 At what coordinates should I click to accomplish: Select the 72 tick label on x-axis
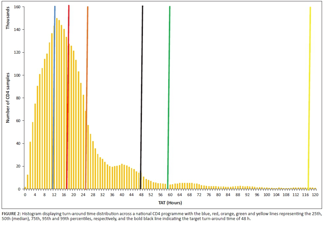point(199,194)
